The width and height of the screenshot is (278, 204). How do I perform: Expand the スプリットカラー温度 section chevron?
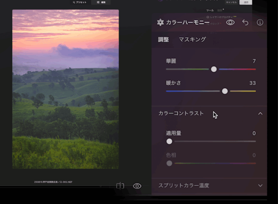pyautogui.click(x=260, y=185)
